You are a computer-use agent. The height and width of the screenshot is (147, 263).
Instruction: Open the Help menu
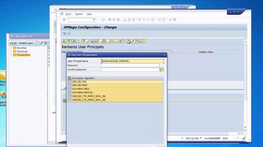click(89, 14)
